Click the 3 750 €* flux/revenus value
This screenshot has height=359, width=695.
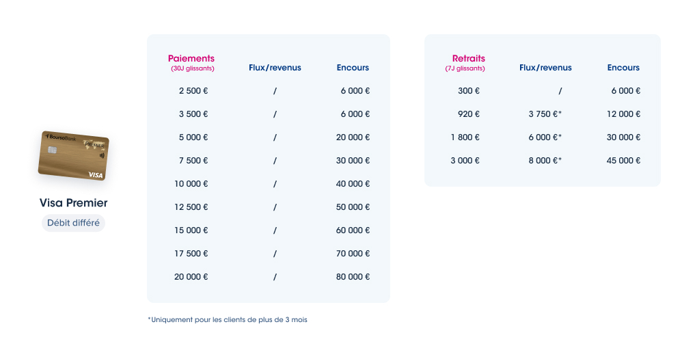[545, 114]
